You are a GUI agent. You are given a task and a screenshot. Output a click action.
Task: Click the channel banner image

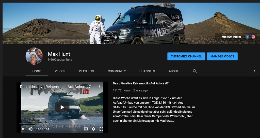coord(131,23)
